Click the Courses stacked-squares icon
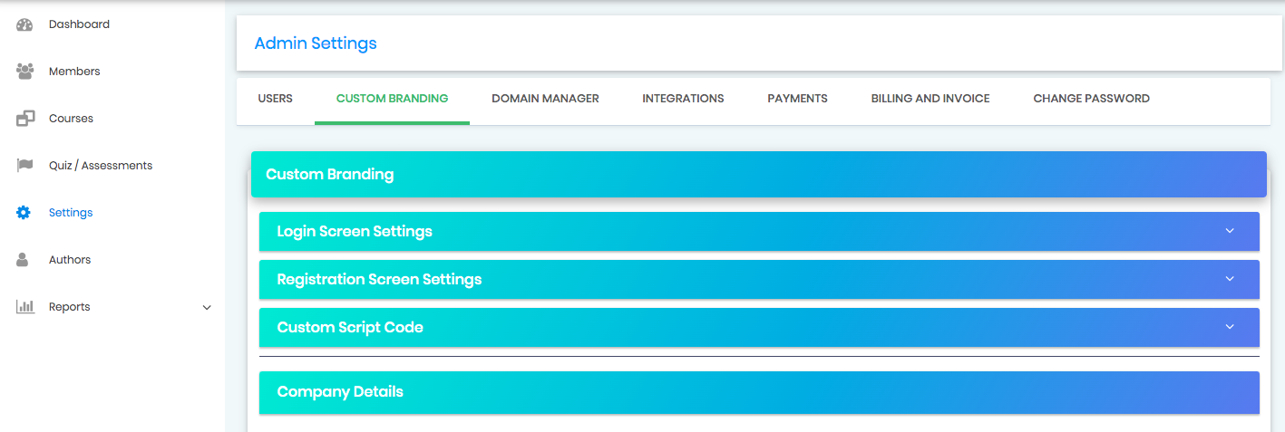The width and height of the screenshot is (1285, 432). [25, 119]
